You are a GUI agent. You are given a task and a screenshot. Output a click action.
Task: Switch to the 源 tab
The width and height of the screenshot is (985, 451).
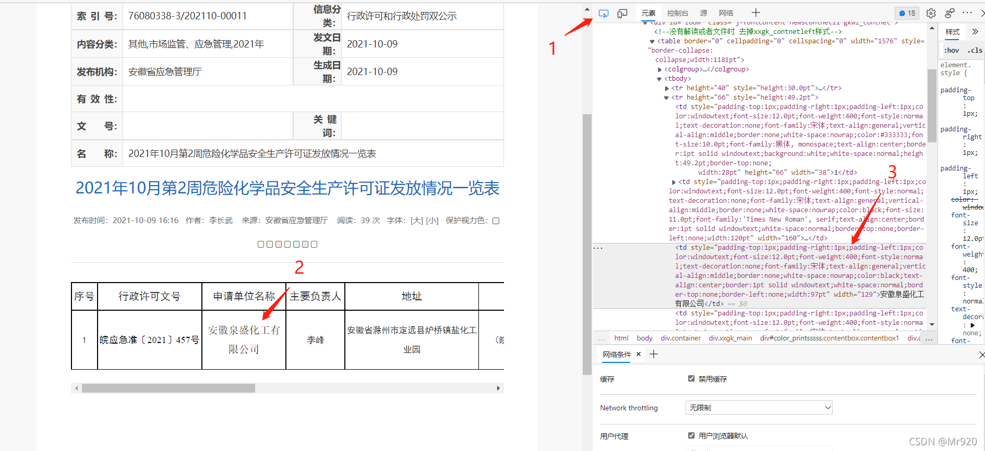tap(704, 14)
